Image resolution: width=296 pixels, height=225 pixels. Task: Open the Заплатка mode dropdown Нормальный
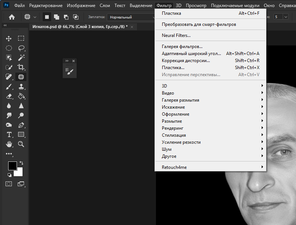pos(131,17)
